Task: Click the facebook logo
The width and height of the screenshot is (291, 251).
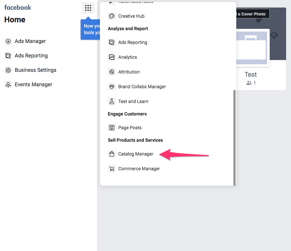Action: click(18, 8)
